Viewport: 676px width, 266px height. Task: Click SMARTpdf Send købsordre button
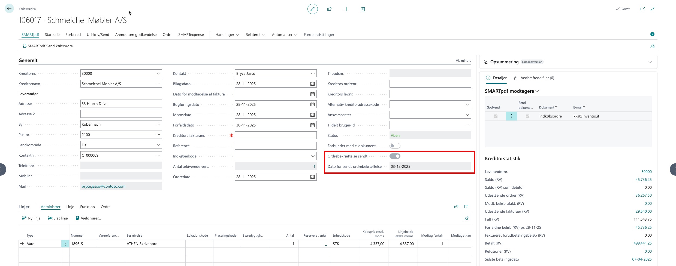(48, 46)
